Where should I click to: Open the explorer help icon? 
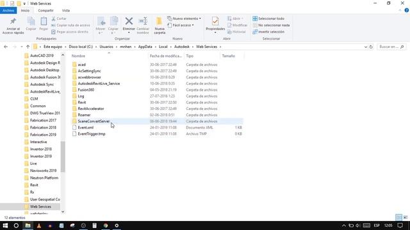click(x=407, y=10)
